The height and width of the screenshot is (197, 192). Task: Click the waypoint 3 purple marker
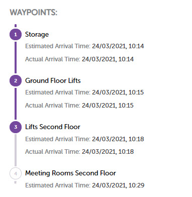[16, 127]
